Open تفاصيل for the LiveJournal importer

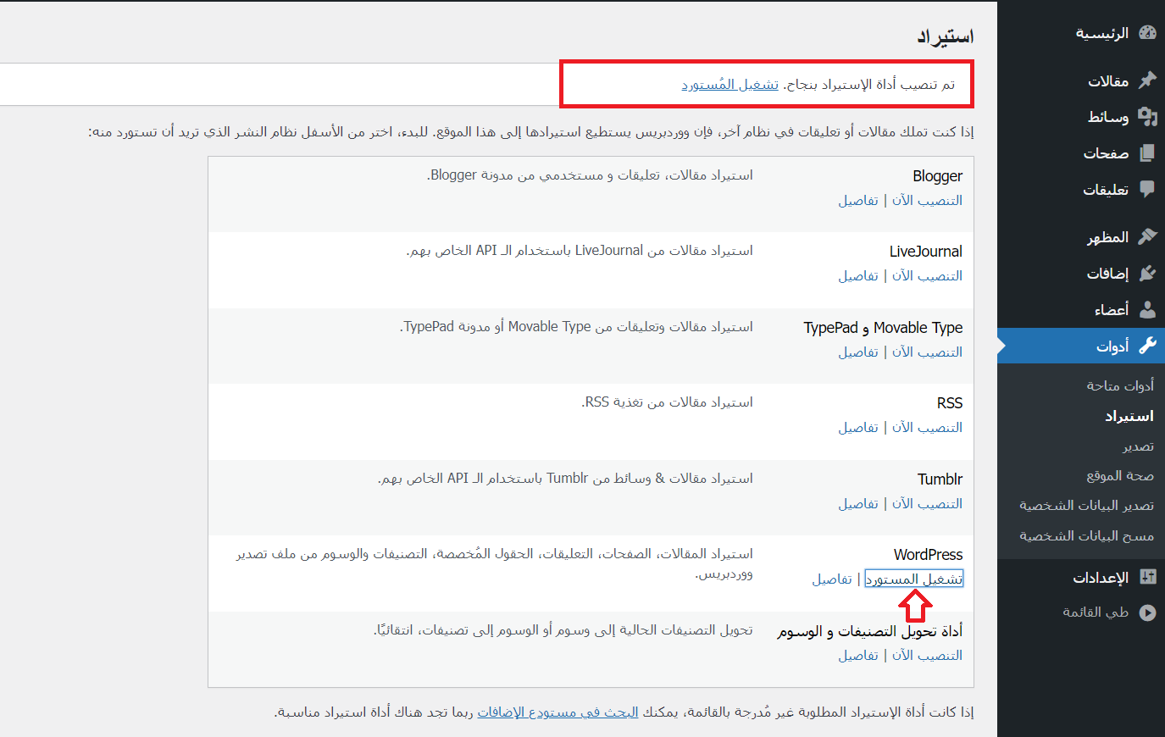point(857,276)
